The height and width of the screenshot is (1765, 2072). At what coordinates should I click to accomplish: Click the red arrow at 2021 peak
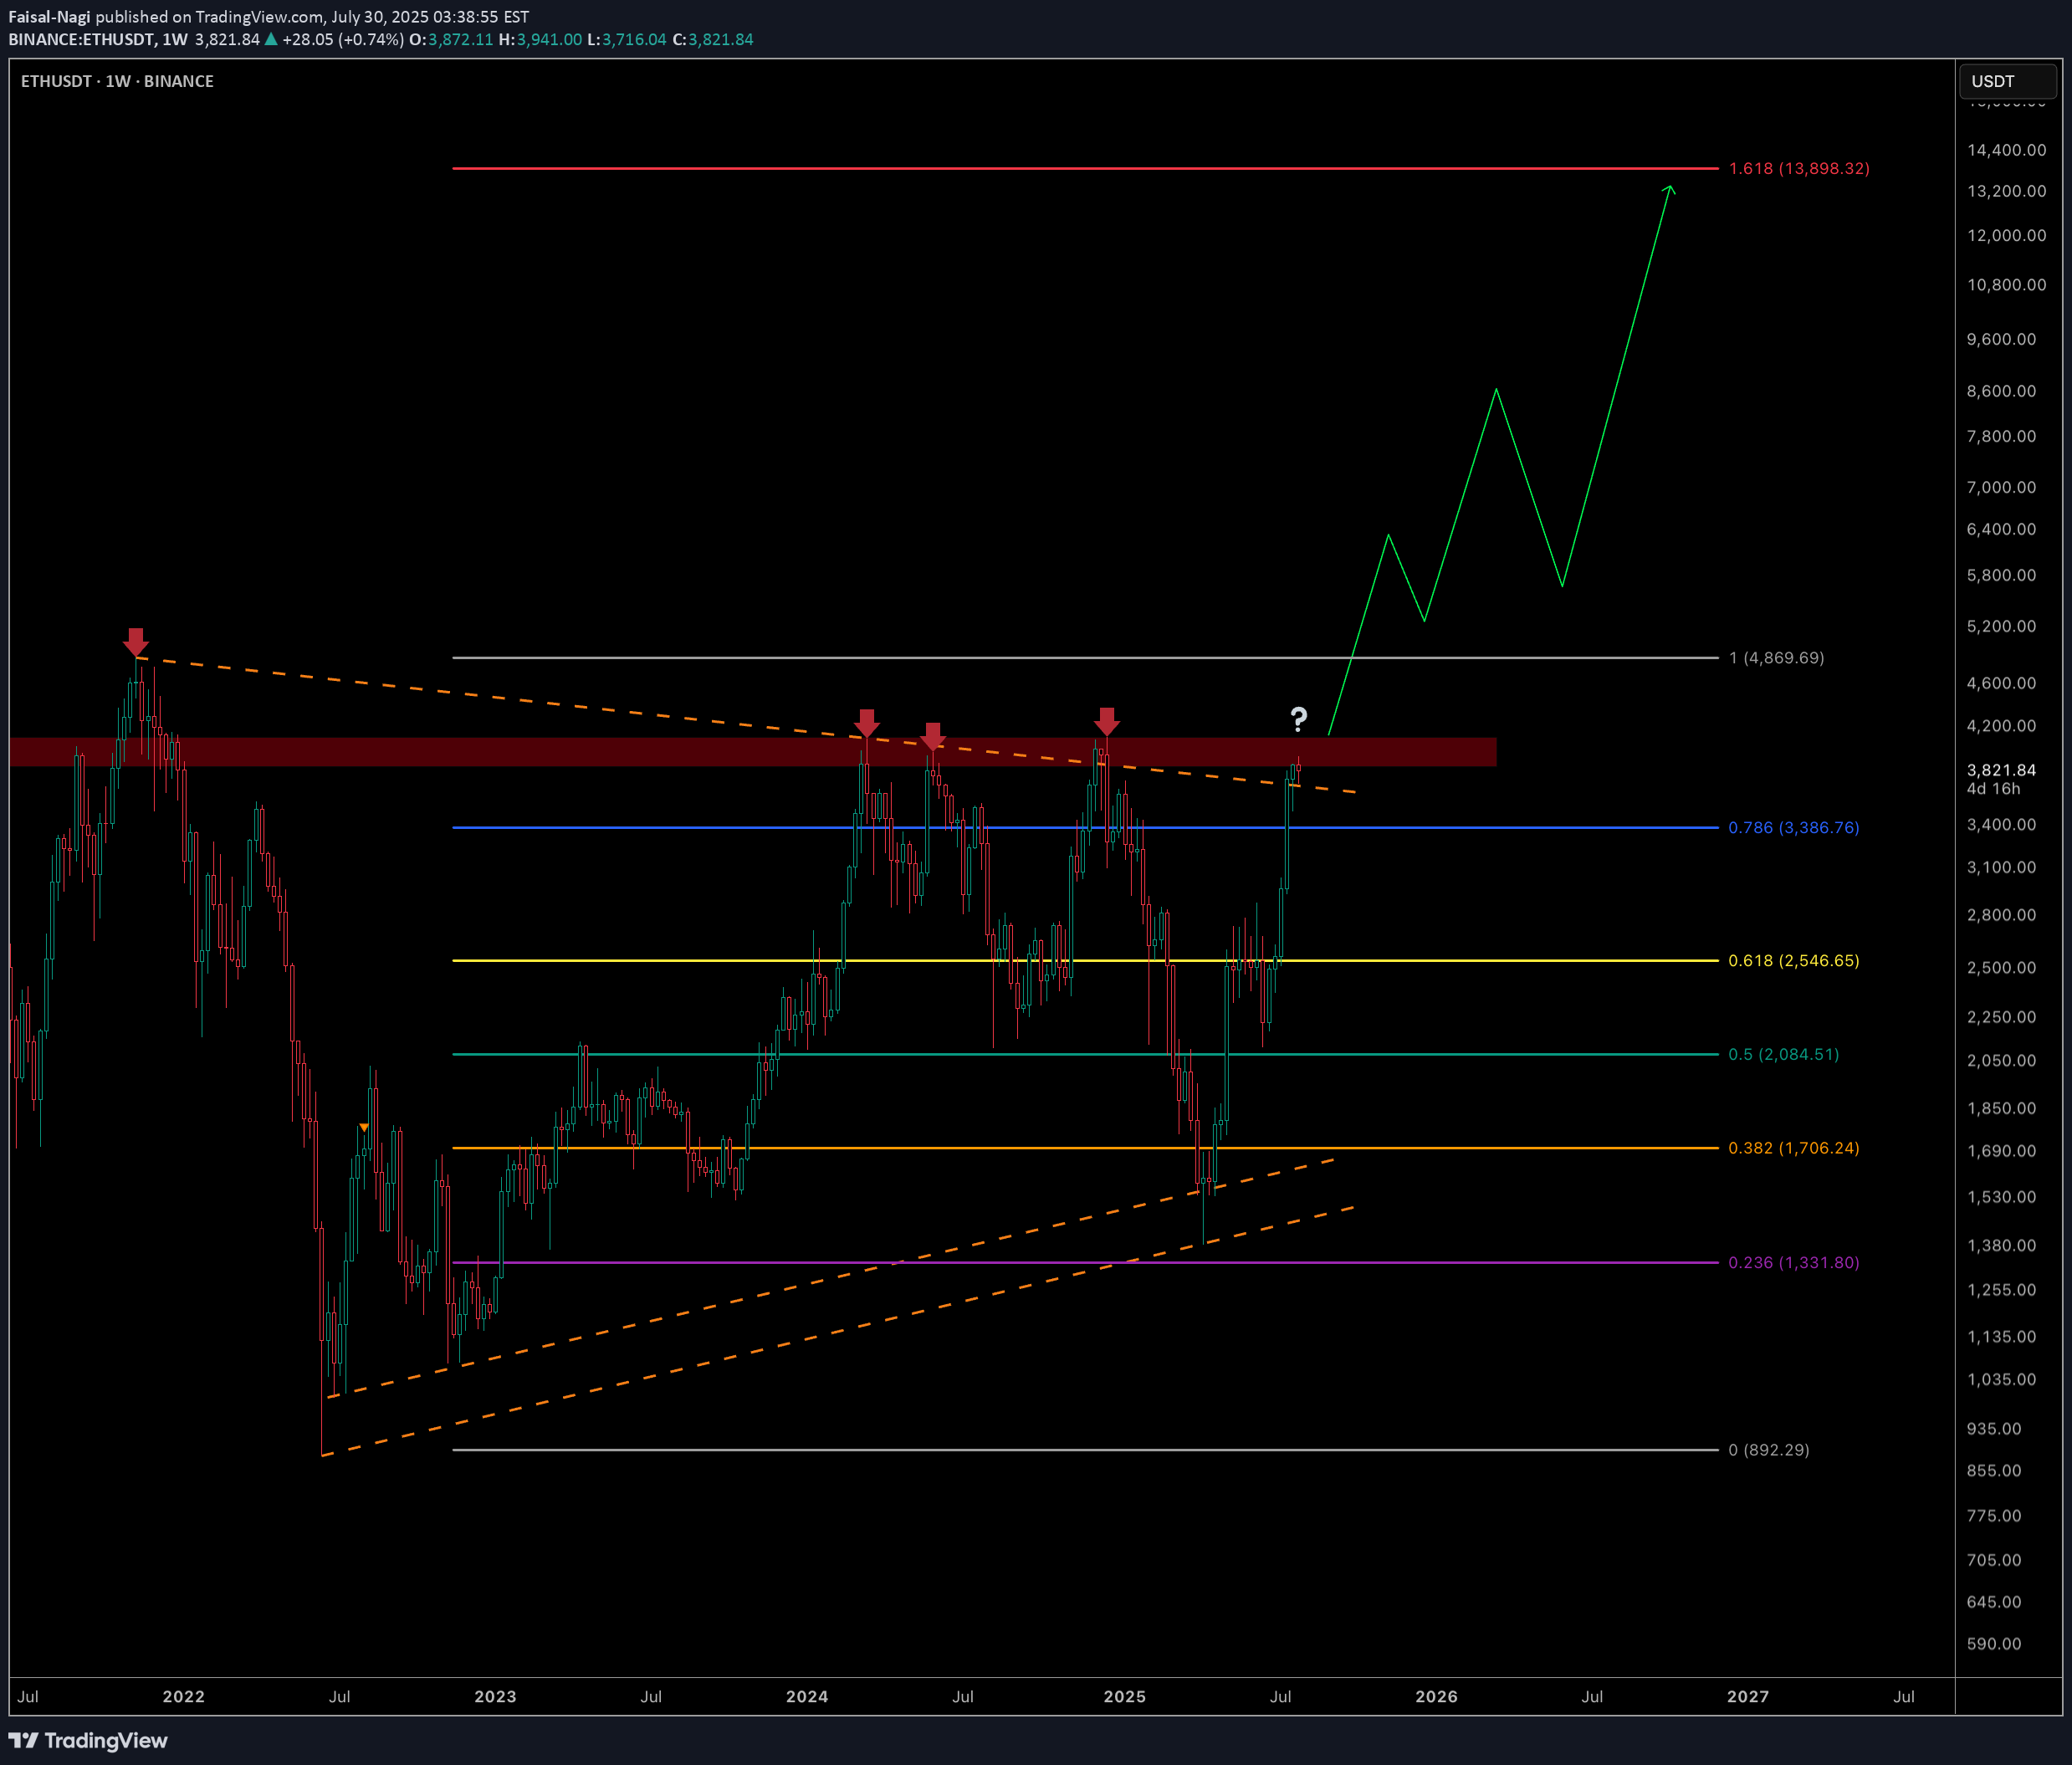coord(136,640)
